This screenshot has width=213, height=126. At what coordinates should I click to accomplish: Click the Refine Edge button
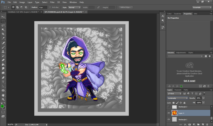pyautogui.click(x=126, y=7)
